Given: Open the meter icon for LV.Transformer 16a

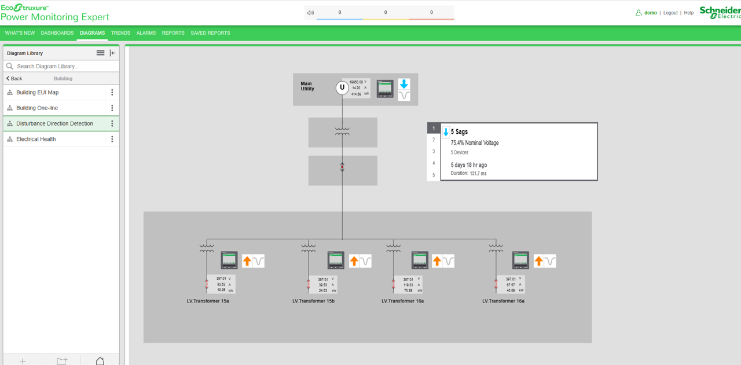Looking at the screenshot, I should pyautogui.click(x=420, y=260).
